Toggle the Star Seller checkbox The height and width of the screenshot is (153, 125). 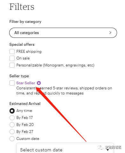(x=12, y=83)
